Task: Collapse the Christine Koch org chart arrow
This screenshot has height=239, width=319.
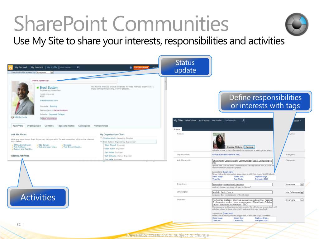Action: [101, 138]
